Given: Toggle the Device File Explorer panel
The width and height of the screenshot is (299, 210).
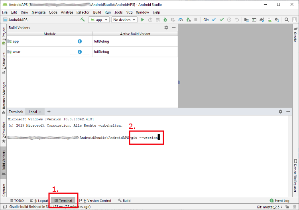Looking at the screenshot, I should (295, 175).
